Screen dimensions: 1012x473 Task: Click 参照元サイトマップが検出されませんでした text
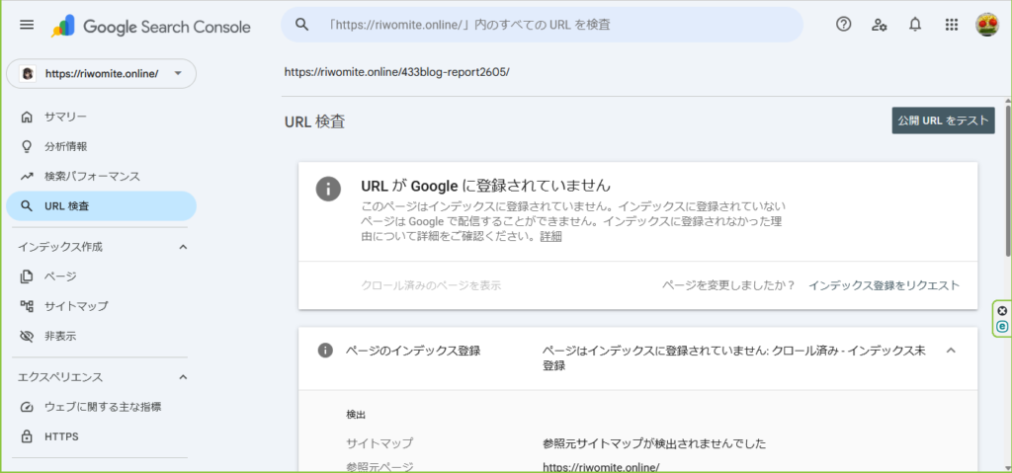654,443
